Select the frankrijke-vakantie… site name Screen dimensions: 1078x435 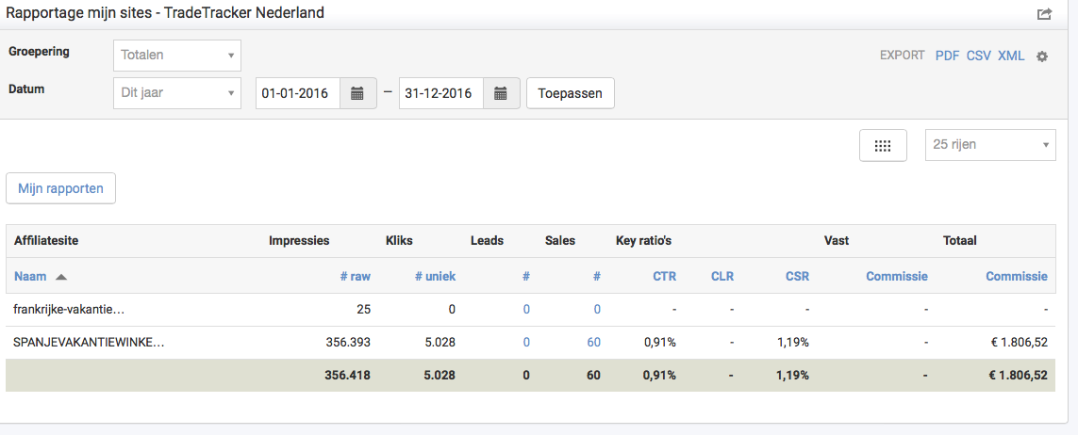tap(69, 310)
